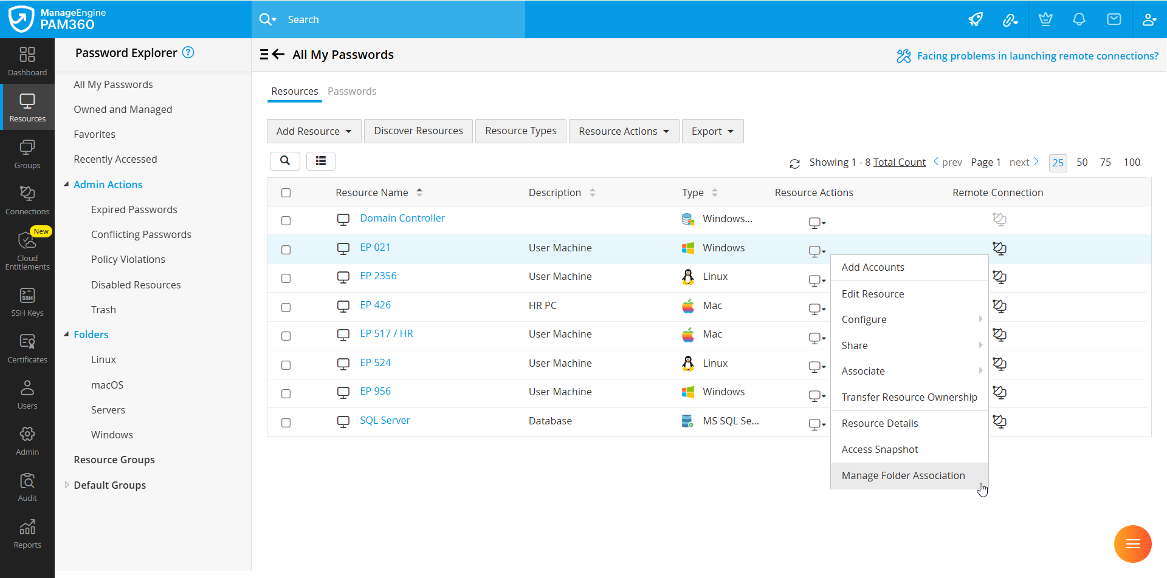This screenshot has height=578, width=1167.
Task: Check the SQL Server row checkbox
Action: point(286,423)
